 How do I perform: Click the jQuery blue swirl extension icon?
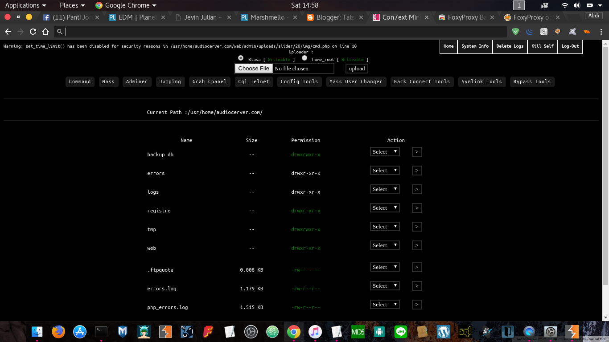click(x=530, y=32)
